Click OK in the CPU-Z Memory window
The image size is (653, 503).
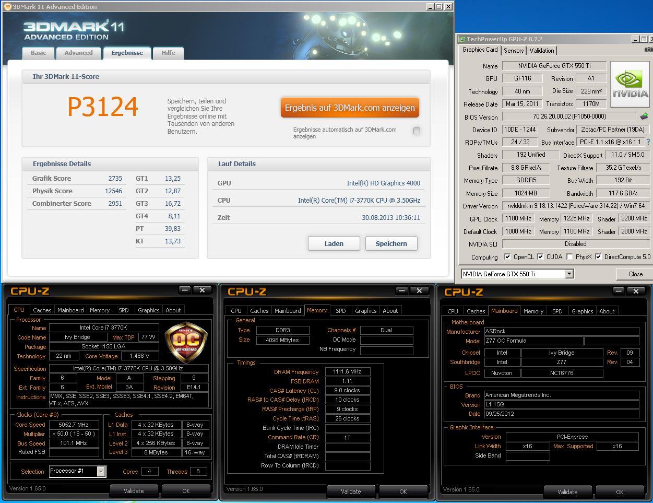pyautogui.click(x=403, y=492)
